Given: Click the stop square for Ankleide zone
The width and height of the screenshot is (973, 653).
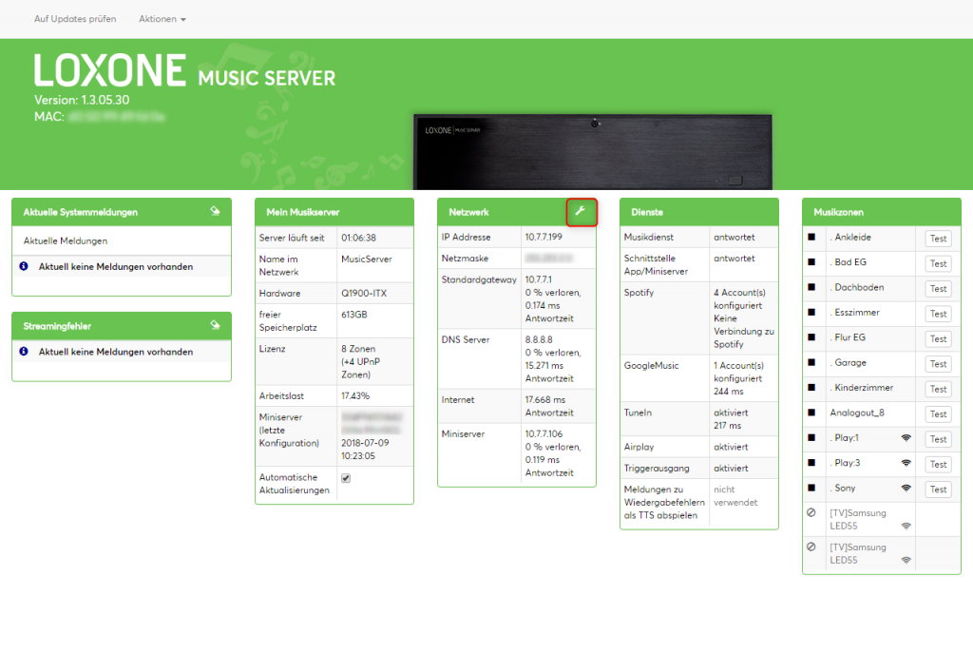Looking at the screenshot, I should [811, 238].
